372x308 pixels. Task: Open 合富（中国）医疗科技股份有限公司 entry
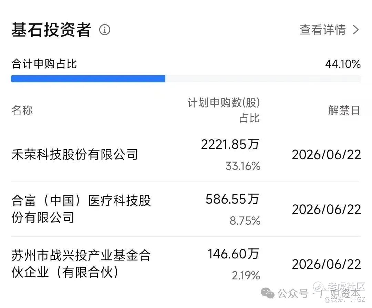point(81,209)
